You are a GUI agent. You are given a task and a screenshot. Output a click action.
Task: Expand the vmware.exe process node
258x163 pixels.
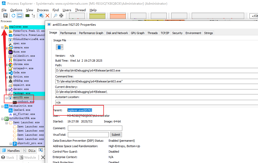pos(7,48)
